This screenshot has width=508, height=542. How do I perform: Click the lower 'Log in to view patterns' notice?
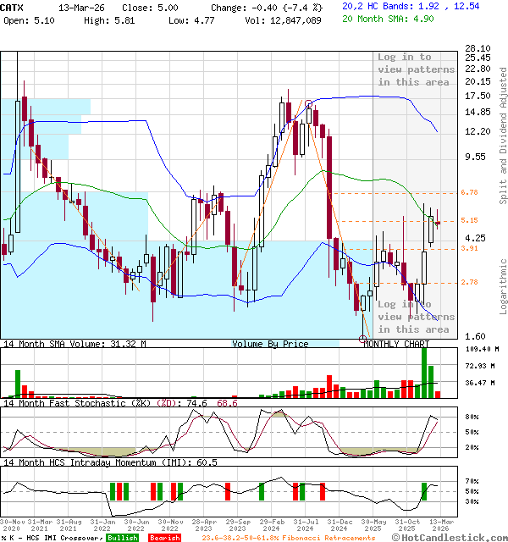tap(416, 317)
